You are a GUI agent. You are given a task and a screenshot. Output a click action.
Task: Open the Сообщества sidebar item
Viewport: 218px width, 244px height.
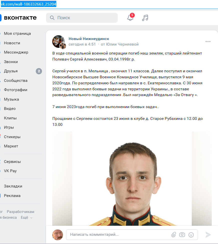15,80
